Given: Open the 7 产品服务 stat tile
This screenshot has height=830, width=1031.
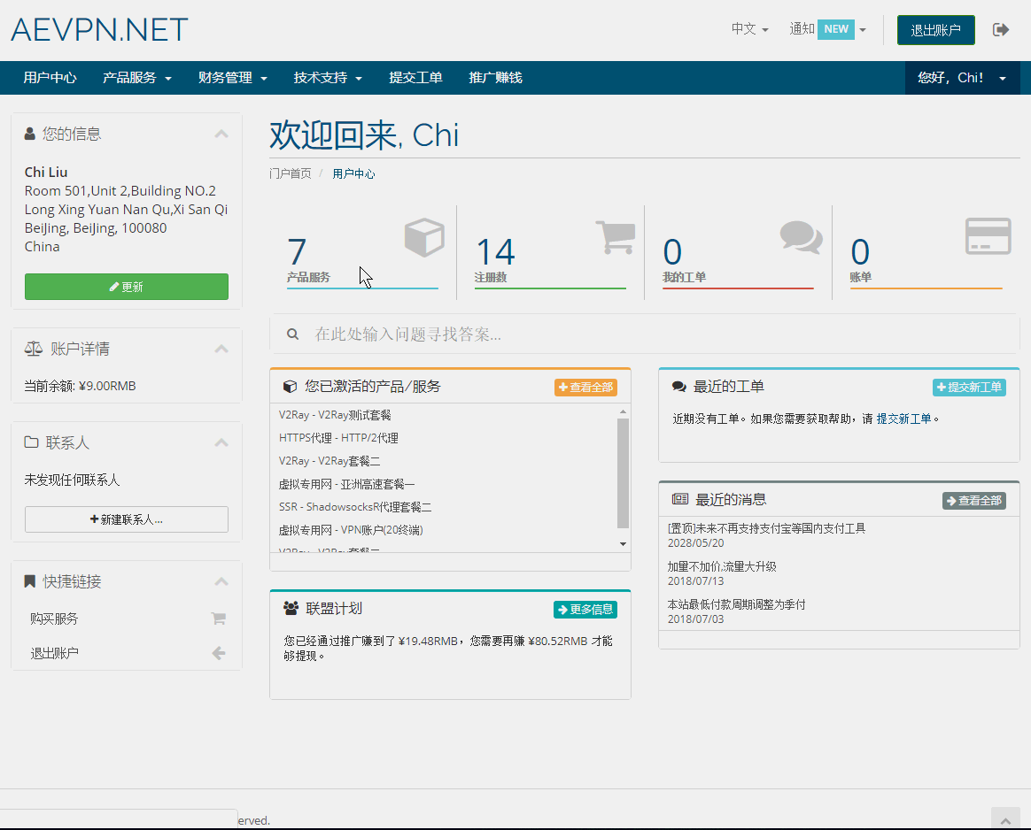Looking at the screenshot, I should point(362,253).
